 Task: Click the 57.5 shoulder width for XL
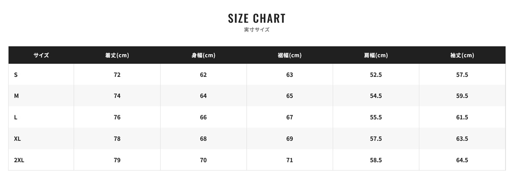(376, 139)
